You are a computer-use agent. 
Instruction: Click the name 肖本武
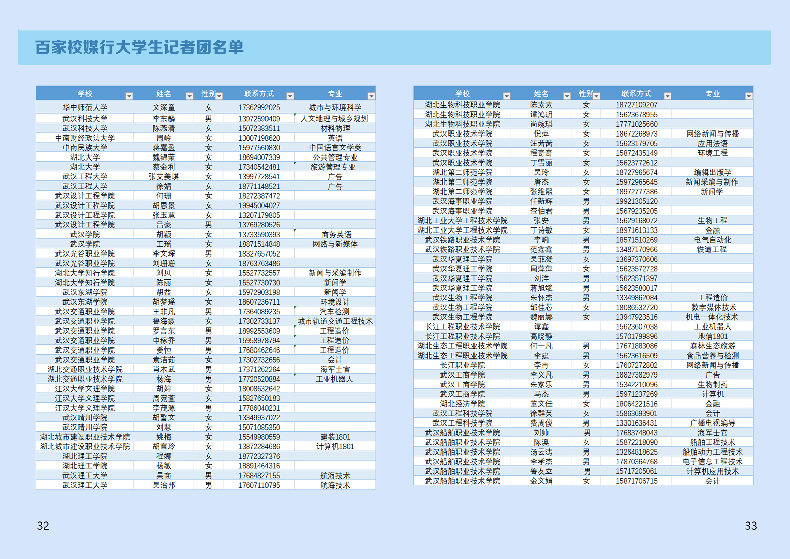click(164, 369)
